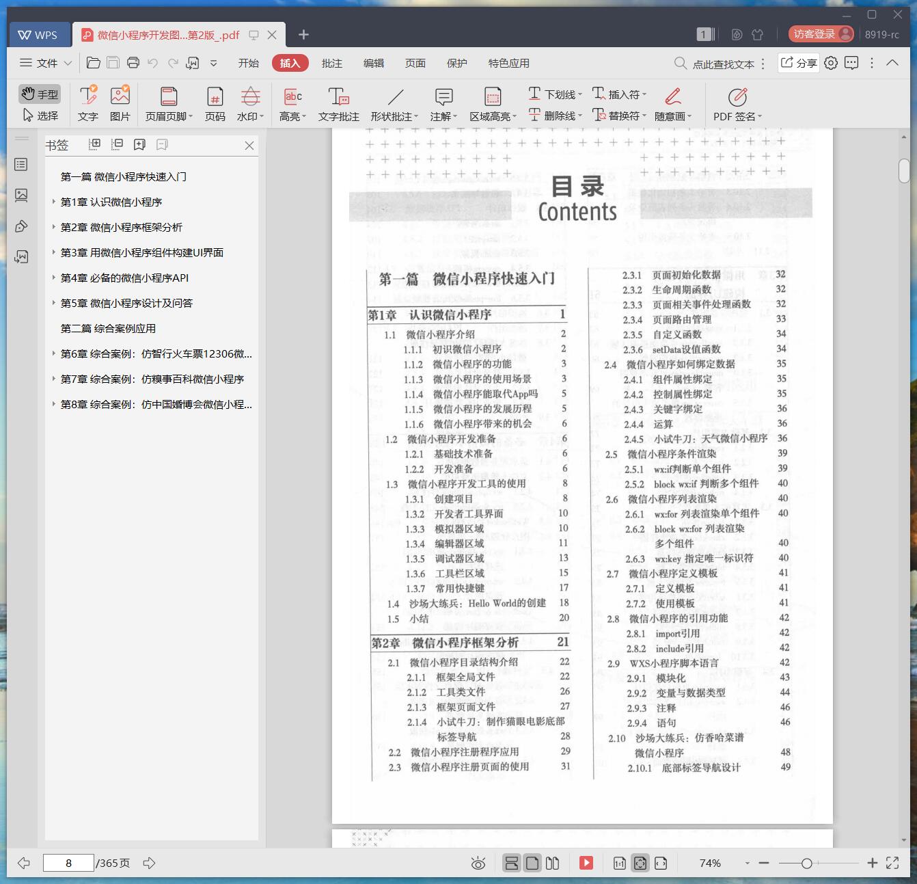
Task: Collapse the ribbon with the chevron
Action: [x=892, y=63]
